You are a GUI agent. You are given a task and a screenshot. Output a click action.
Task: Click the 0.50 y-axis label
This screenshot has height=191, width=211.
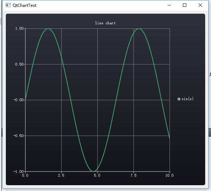[20, 64]
